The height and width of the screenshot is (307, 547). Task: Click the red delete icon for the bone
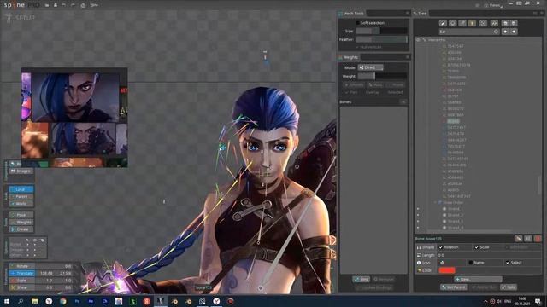pos(538,239)
